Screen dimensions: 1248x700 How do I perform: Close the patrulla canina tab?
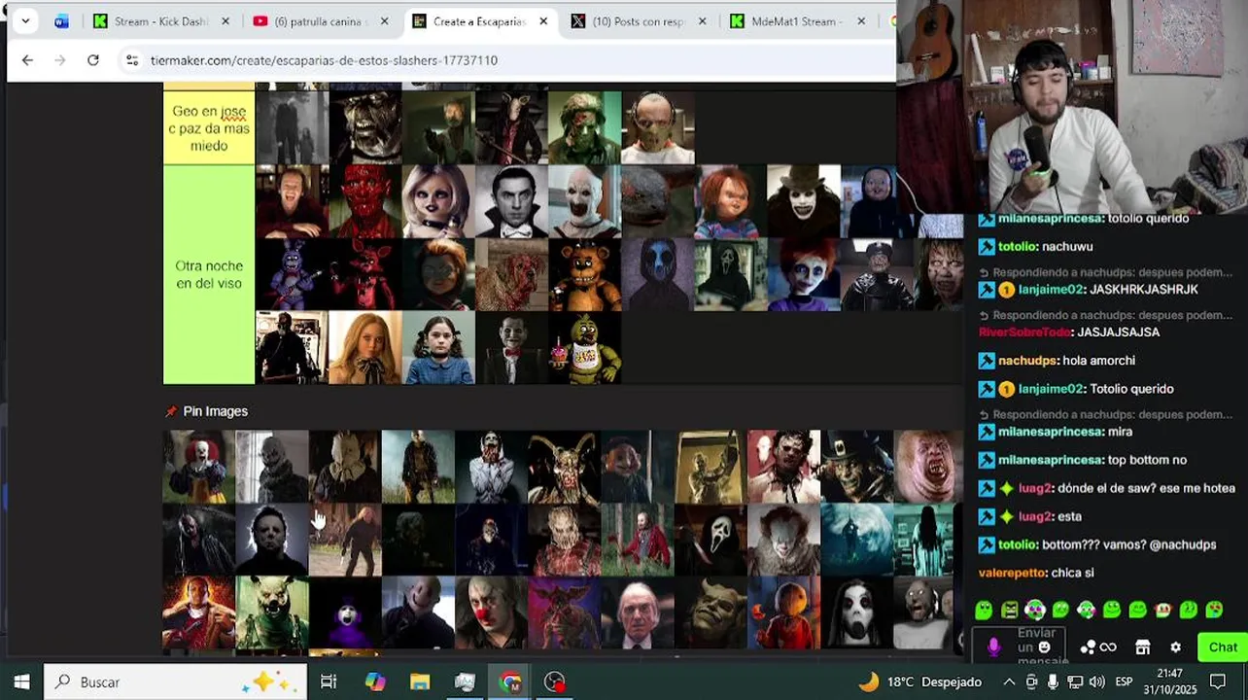click(x=384, y=21)
